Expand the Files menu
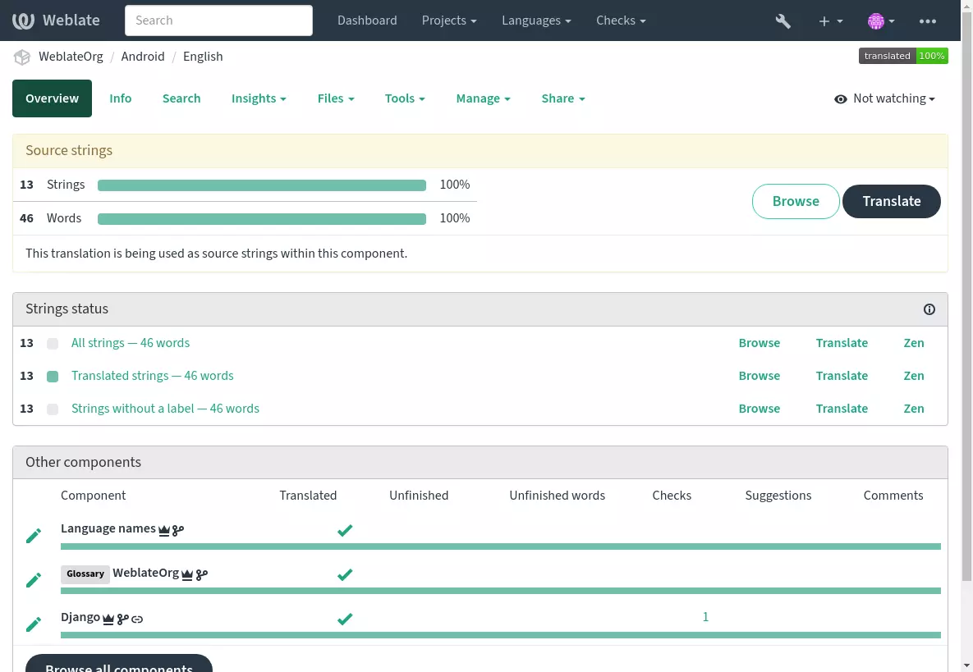 pyautogui.click(x=336, y=98)
